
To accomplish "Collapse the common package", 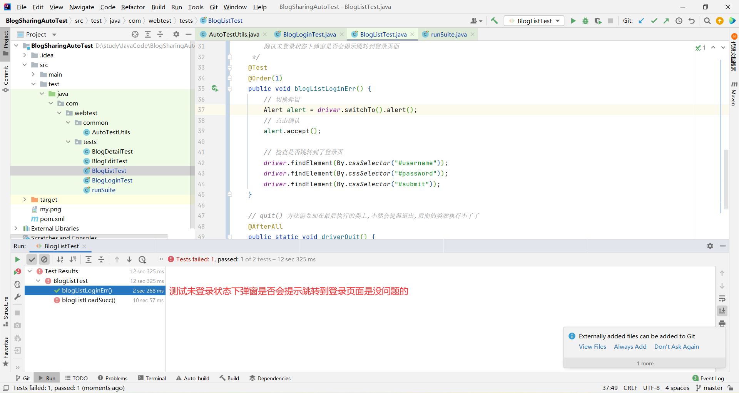I will click(68, 122).
